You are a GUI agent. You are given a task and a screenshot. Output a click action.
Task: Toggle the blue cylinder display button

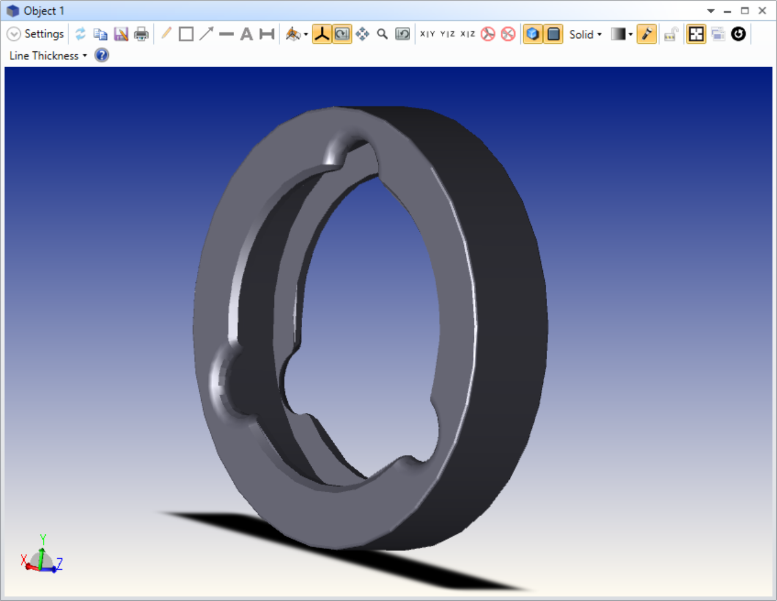click(553, 34)
